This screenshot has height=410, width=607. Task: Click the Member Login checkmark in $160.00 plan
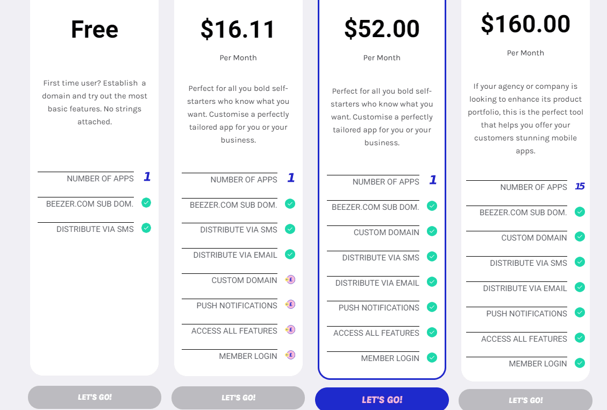[x=580, y=363]
